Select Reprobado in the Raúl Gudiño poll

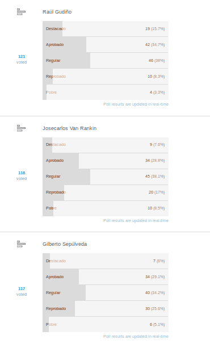click(106, 76)
